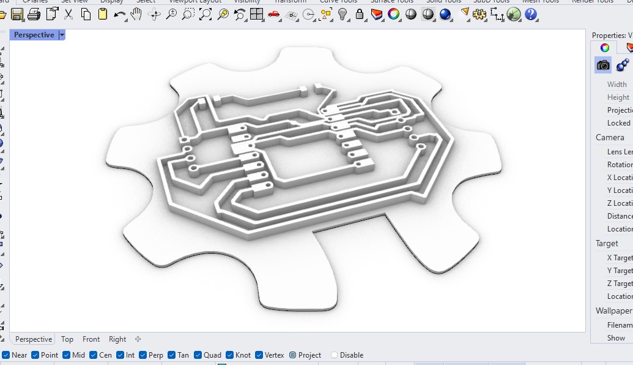
Task: Switch to the Right viewport tab
Action: [x=117, y=339]
